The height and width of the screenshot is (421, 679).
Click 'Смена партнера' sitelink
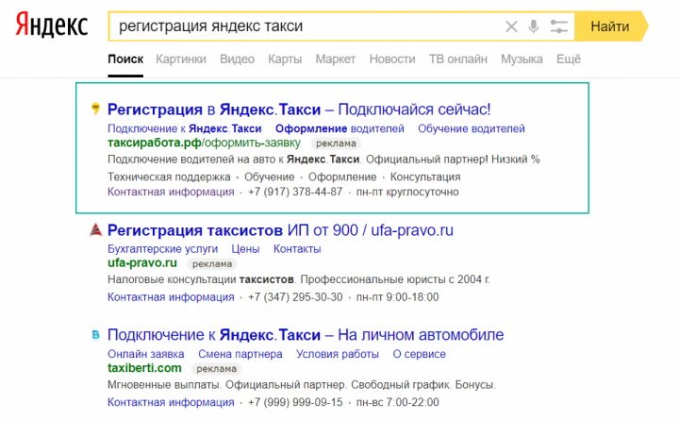(240, 354)
